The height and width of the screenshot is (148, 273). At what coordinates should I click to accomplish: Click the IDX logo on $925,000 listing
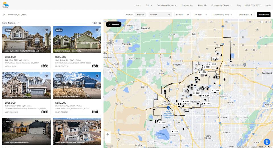pyautogui.click(x=45, y=112)
